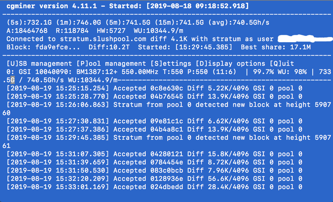This screenshot has width=333, height=202.
Task: Select the [Q]uit option
Action: pyautogui.click(x=282, y=63)
